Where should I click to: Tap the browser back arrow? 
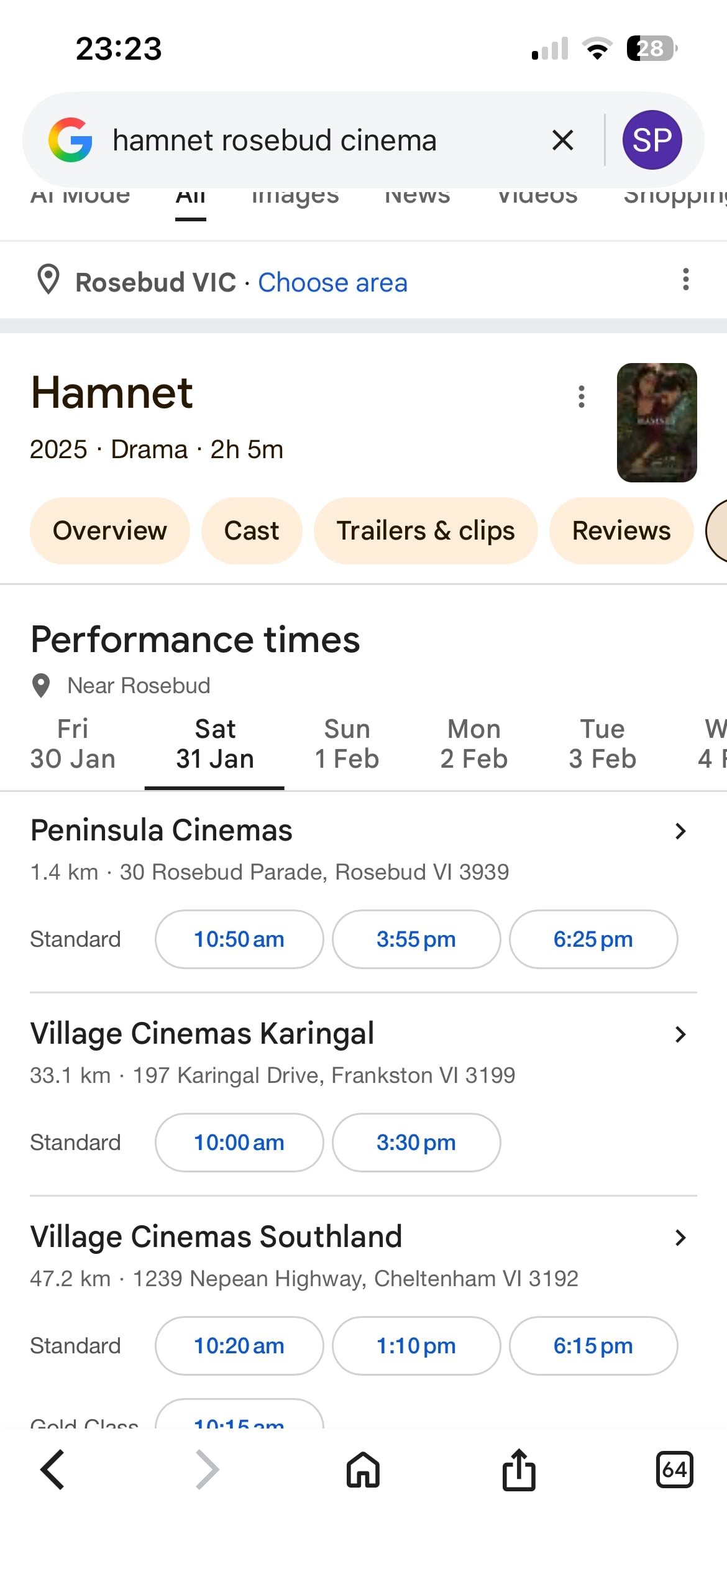click(x=53, y=1470)
